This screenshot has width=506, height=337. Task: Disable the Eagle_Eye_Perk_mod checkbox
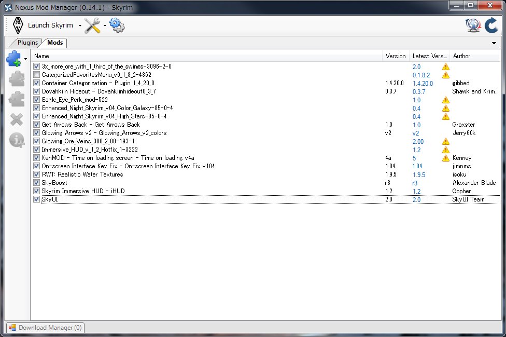[36, 100]
